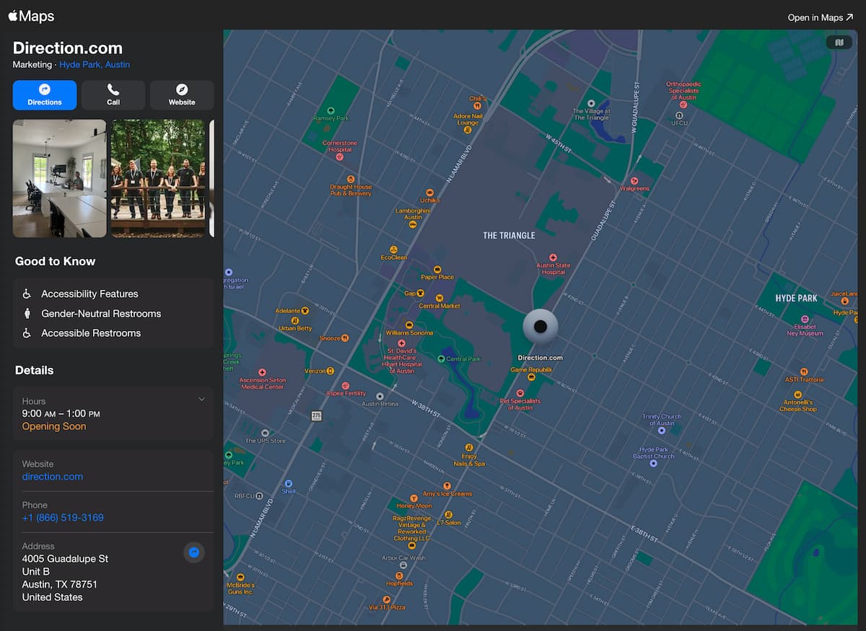Click the Website button

(181, 94)
